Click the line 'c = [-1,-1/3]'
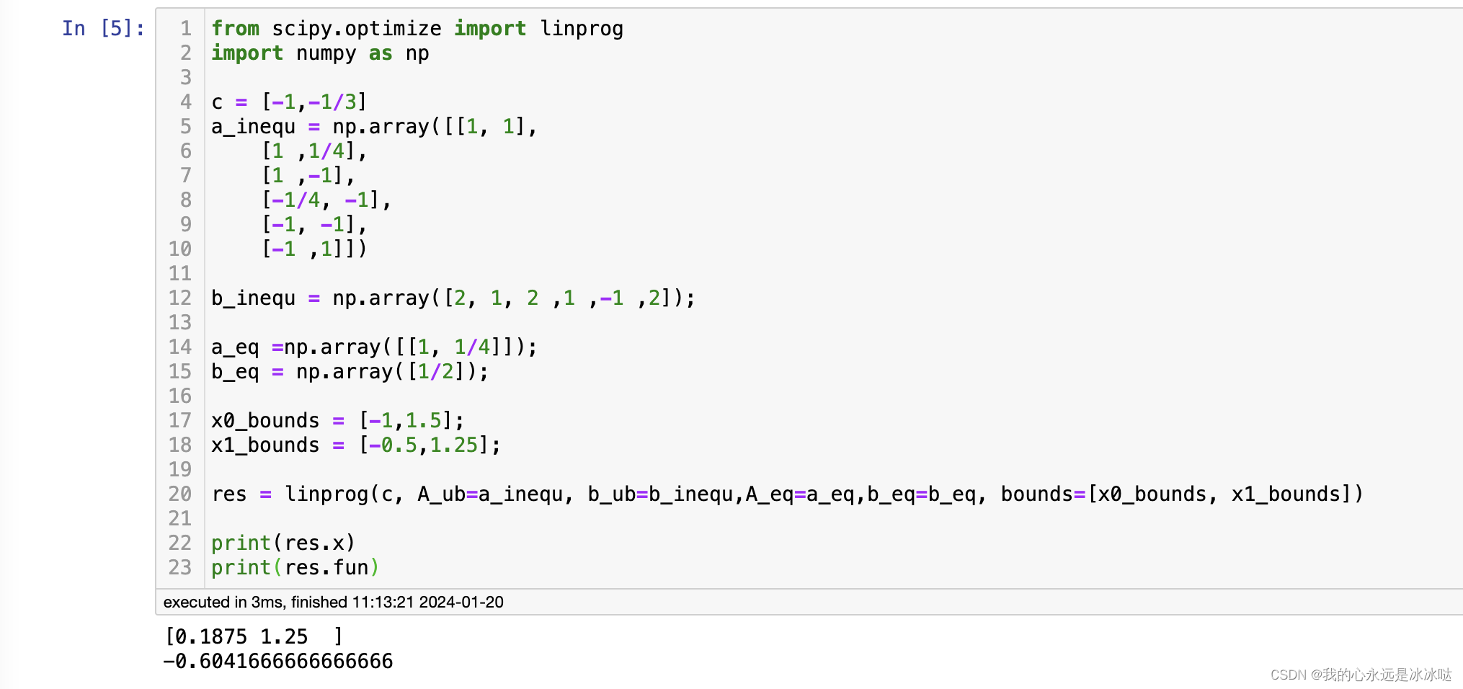 pos(290,102)
